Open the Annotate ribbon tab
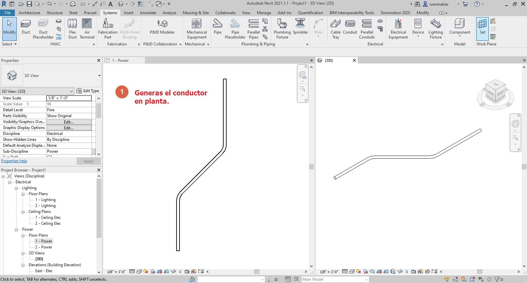The height and width of the screenshot is (283, 527). [x=148, y=13]
